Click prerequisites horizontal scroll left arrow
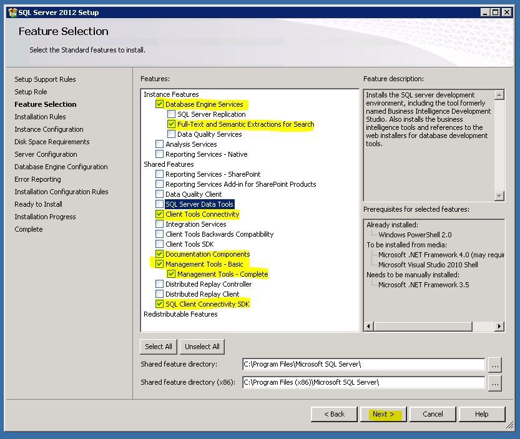This screenshot has width=520, height=439. tap(368, 326)
